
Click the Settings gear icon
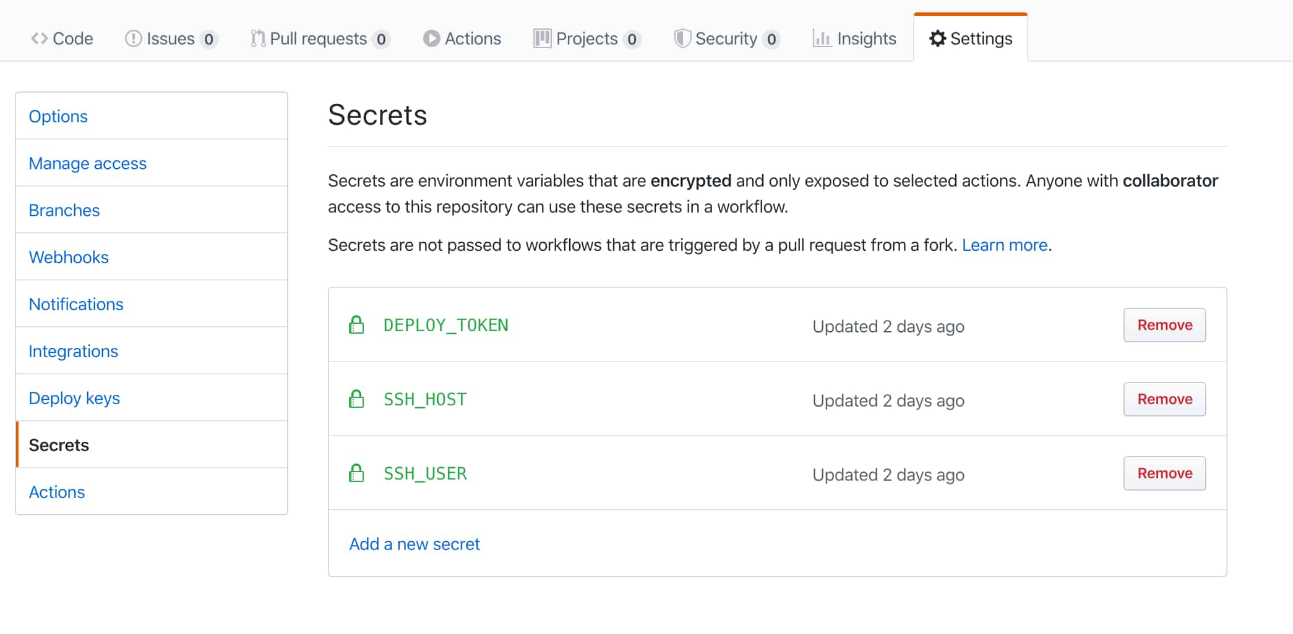[937, 38]
